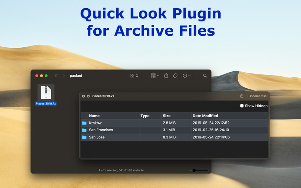Image resolution: width=301 pixels, height=188 pixels.
Task: Adjust the icon size slider
Action: pyautogui.click(x=194, y=170)
